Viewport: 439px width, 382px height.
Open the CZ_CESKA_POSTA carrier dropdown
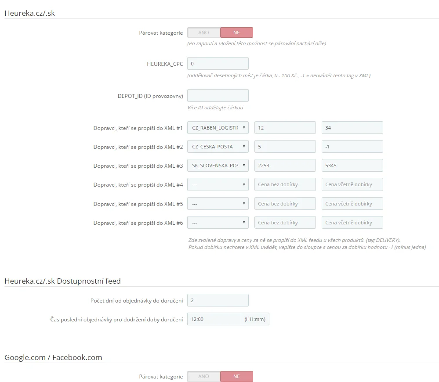[218, 147]
